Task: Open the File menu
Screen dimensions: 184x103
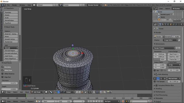Action: pyautogui.click(x=8, y=5)
